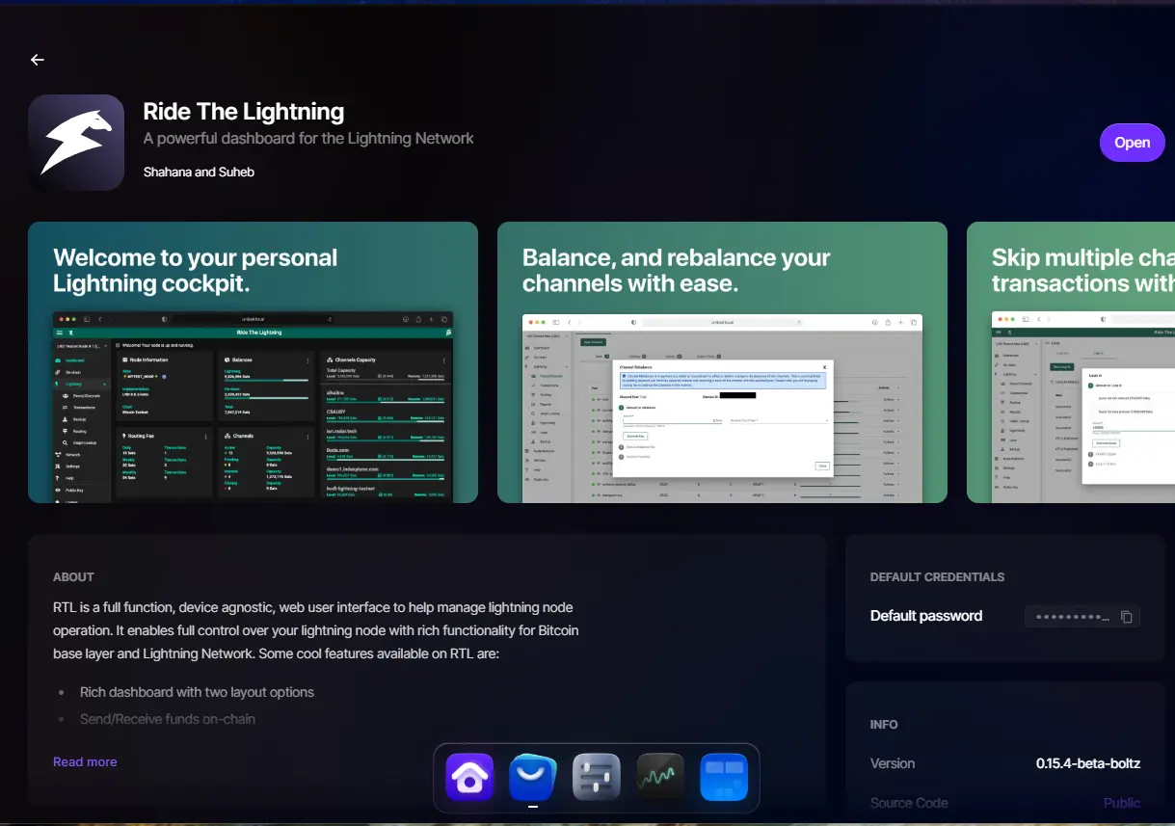1175x826 pixels.
Task: Go back using the left arrow
Action: pyautogui.click(x=38, y=60)
